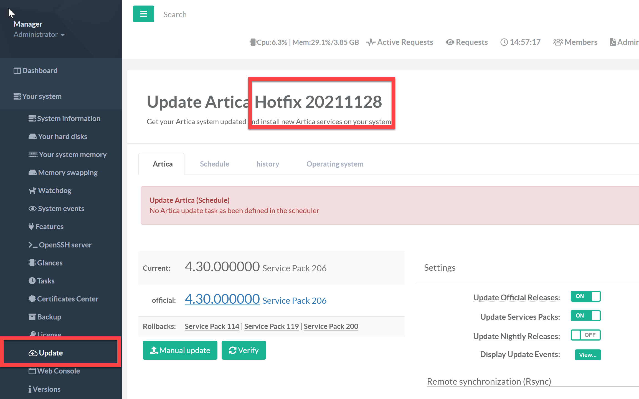Open Watchdog from the sidebar
This screenshot has width=639, height=399.
54,191
